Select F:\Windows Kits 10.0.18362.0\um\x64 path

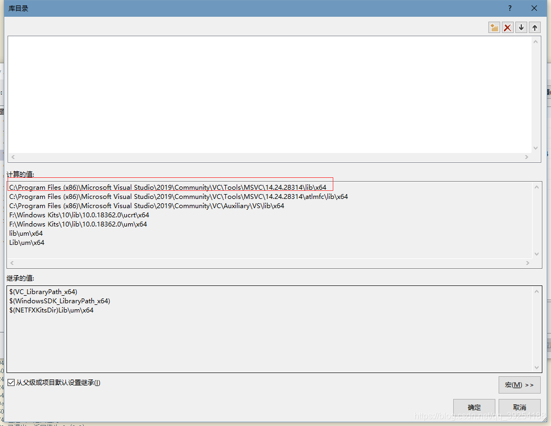point(78,224)
